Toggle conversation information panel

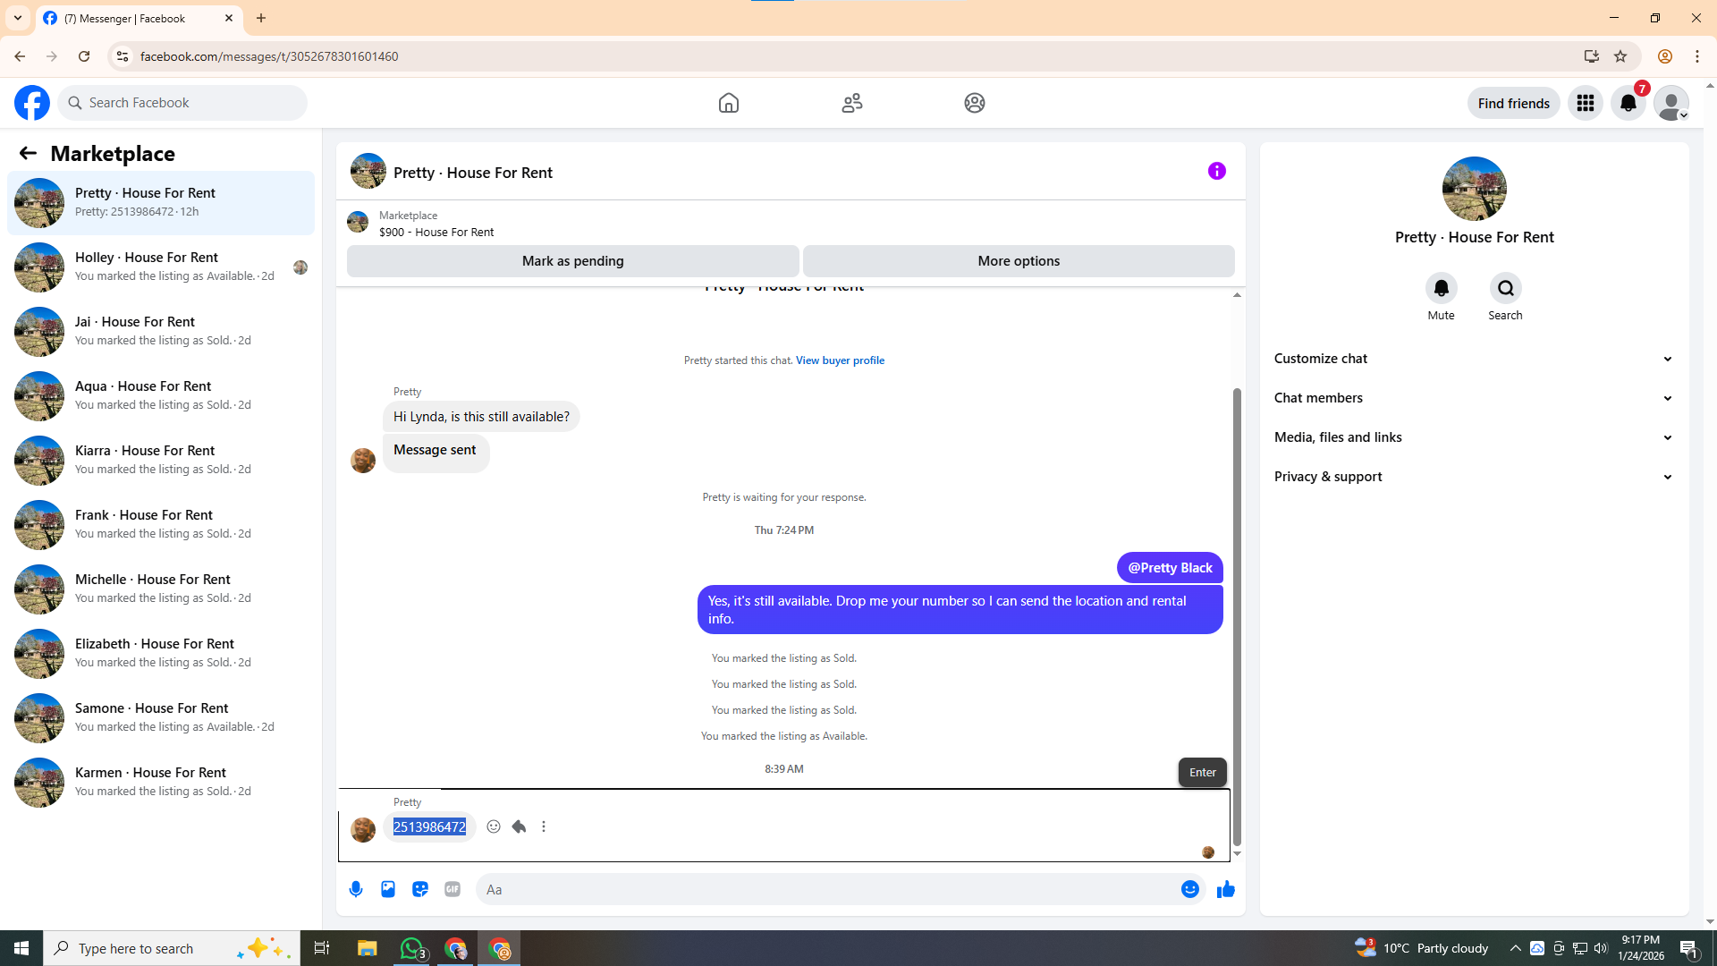tap(1216, 171)
